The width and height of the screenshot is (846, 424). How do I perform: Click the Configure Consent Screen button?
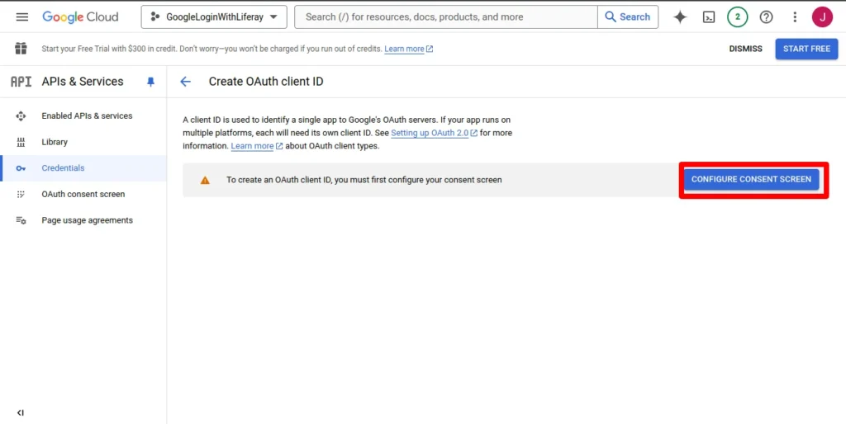point(752,179)
